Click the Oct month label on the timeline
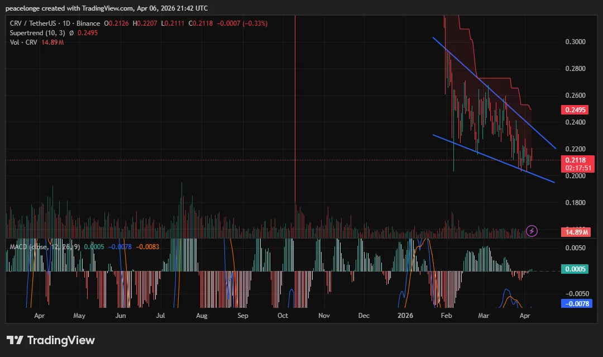 click(x=283, y=316)
